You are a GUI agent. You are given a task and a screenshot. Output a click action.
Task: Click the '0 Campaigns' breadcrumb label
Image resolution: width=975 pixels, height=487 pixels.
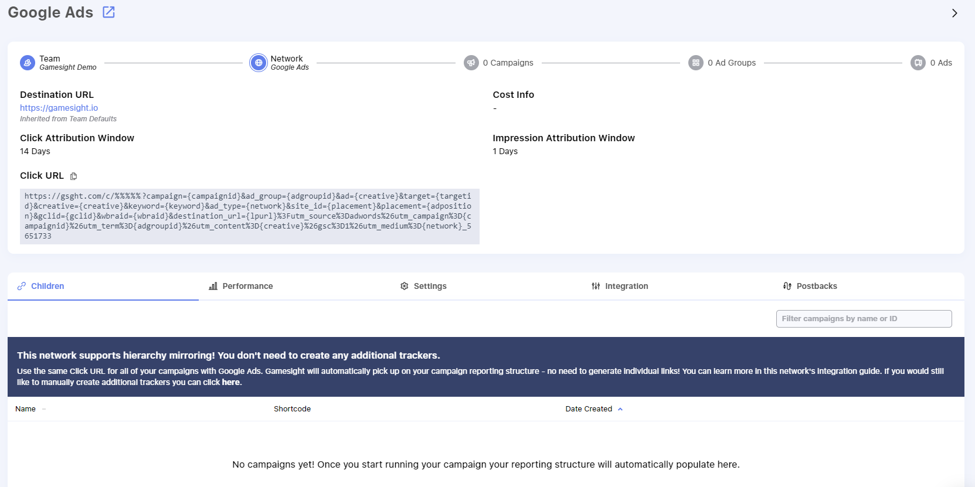508,63
